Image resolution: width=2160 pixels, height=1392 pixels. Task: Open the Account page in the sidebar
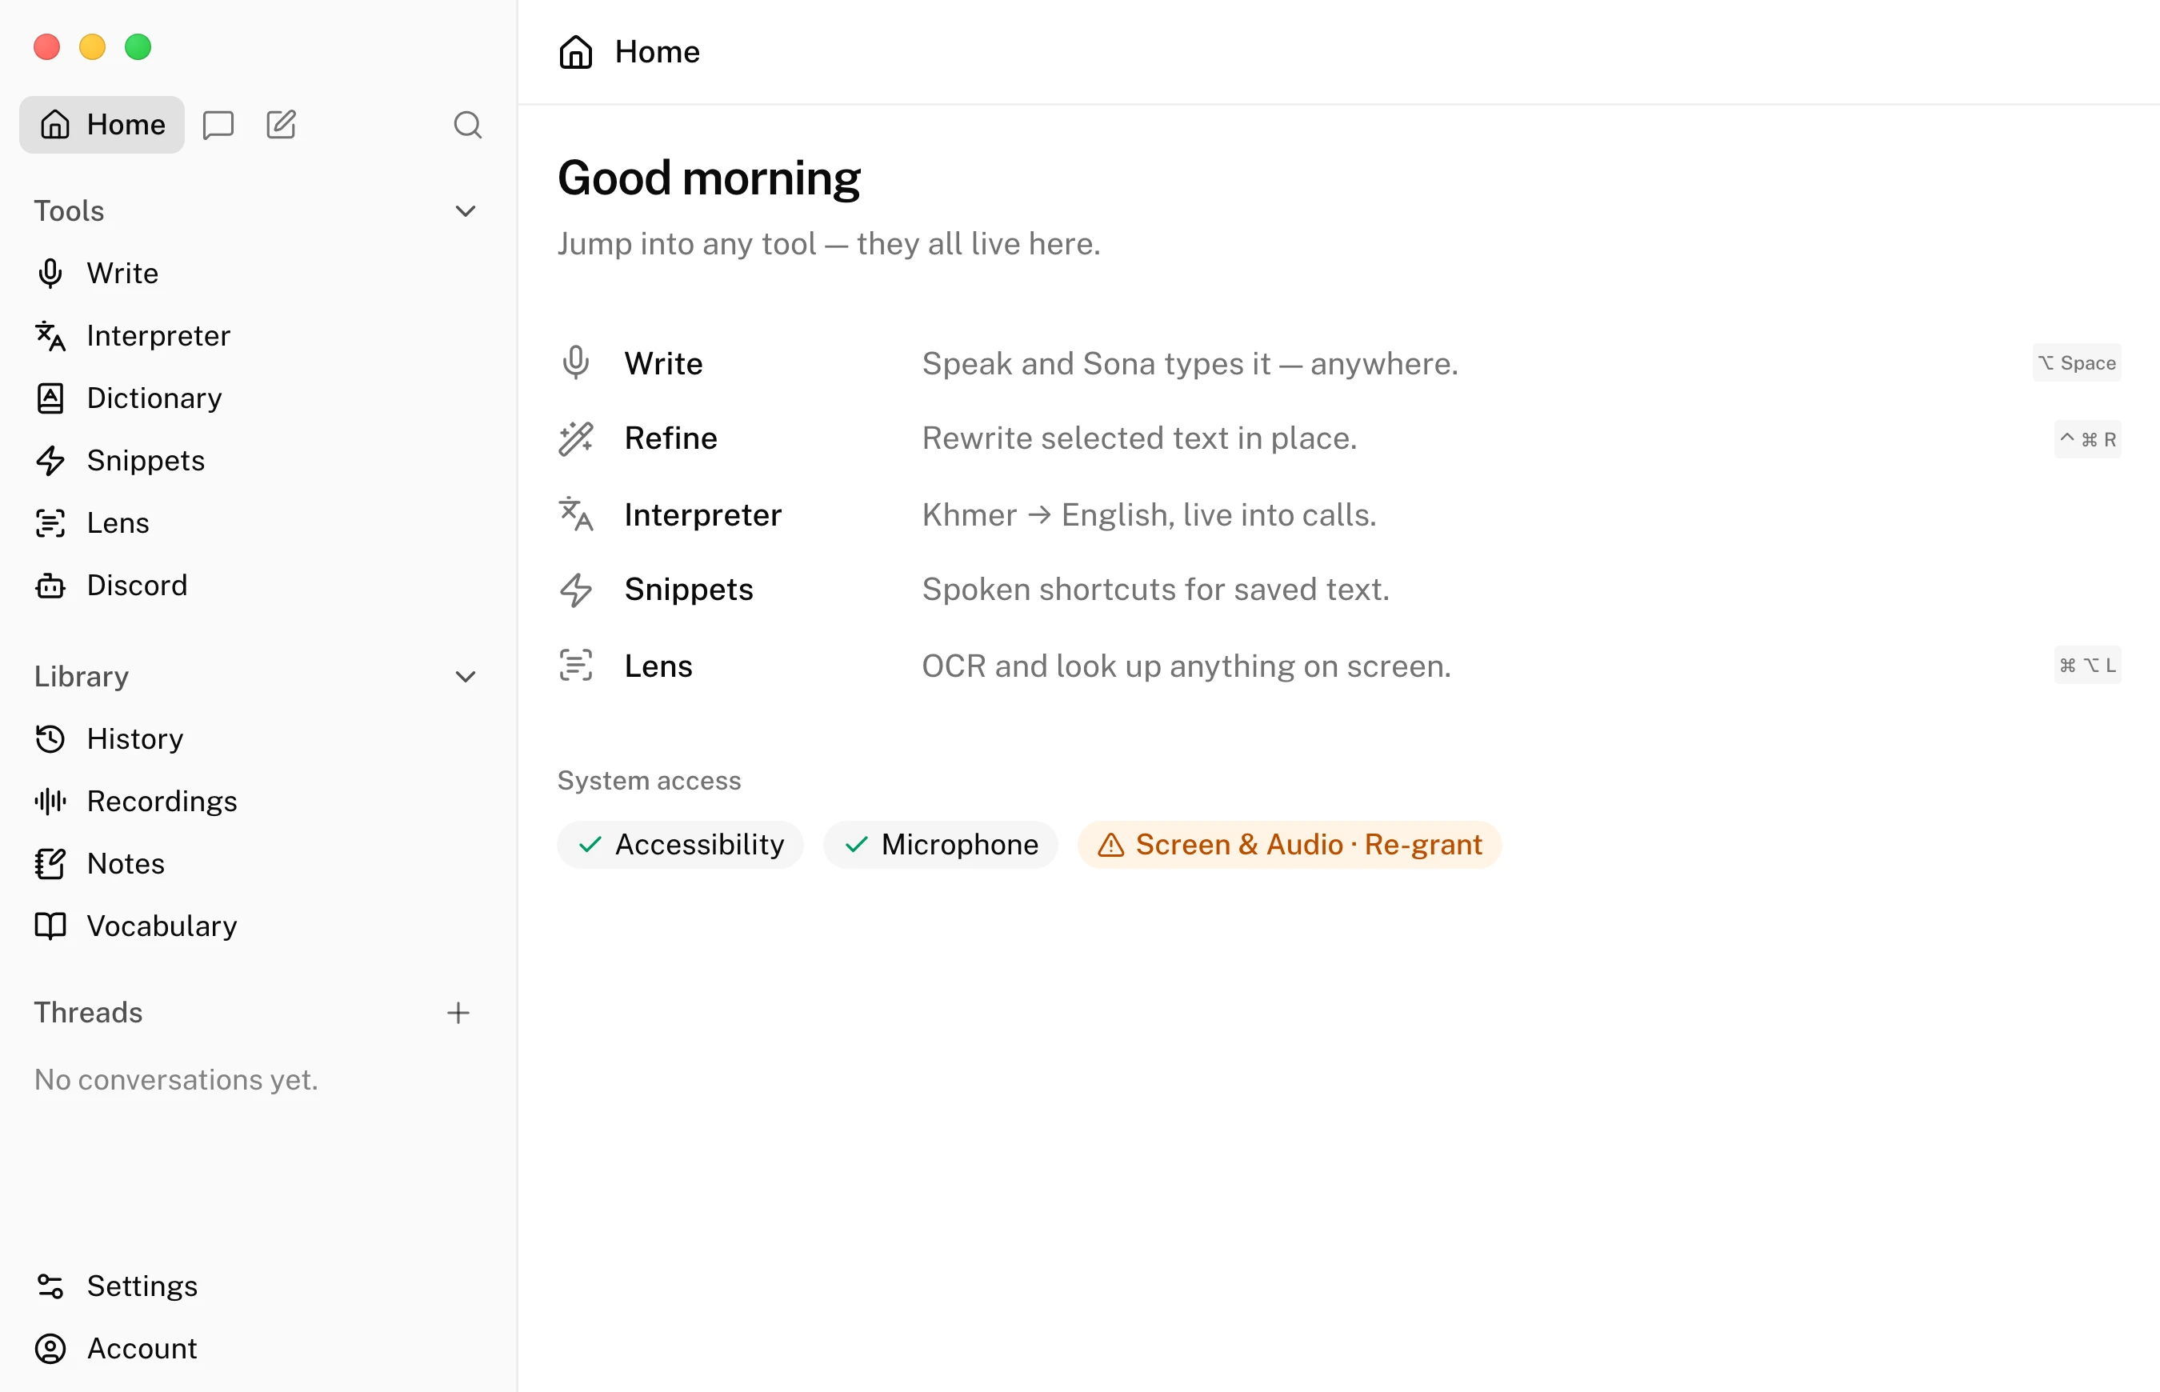click(257, 1348)
